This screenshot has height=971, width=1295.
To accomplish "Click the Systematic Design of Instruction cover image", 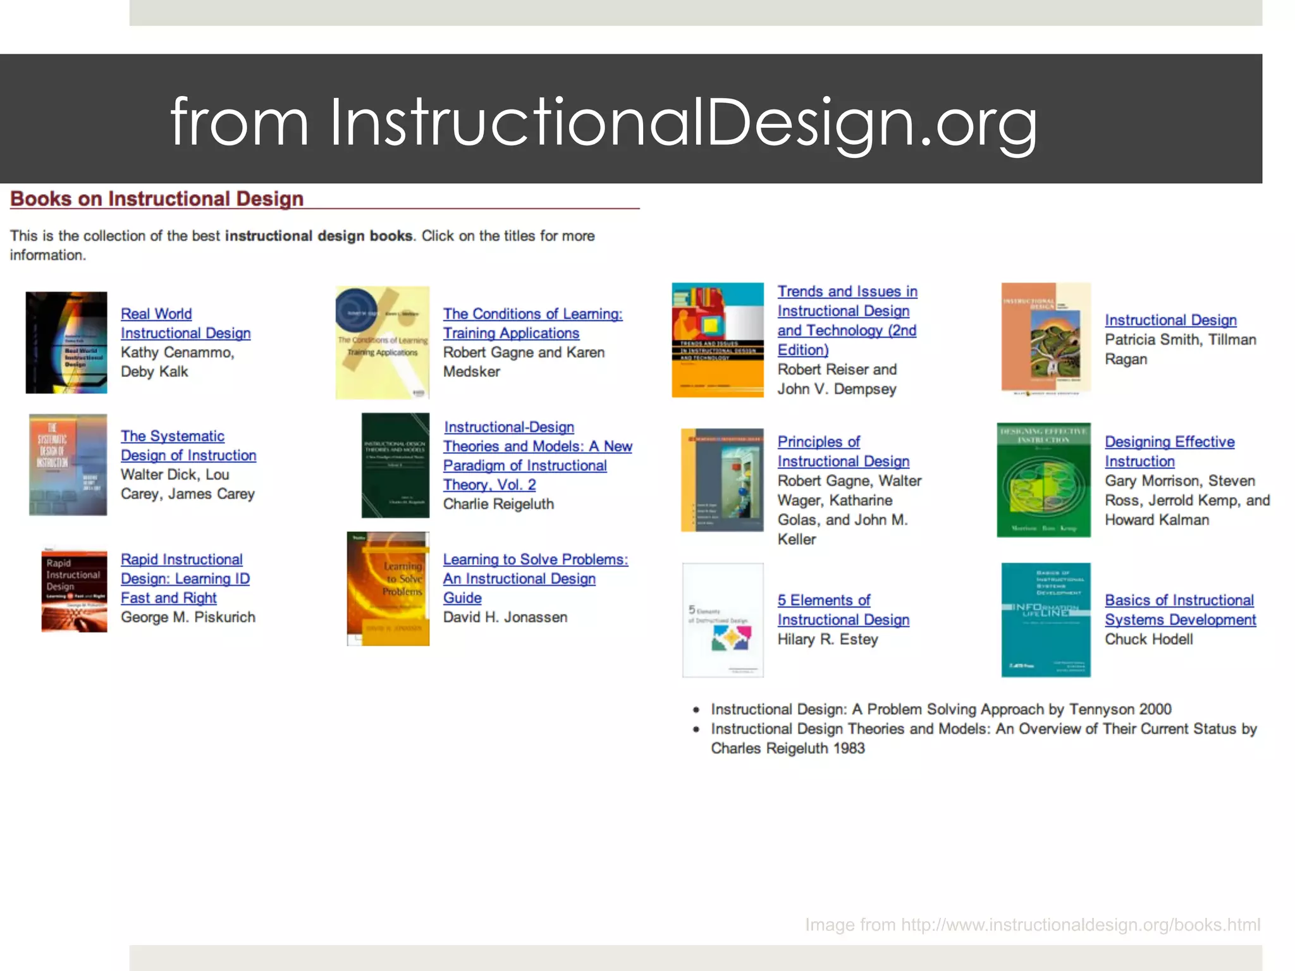I will pos(68,465).
